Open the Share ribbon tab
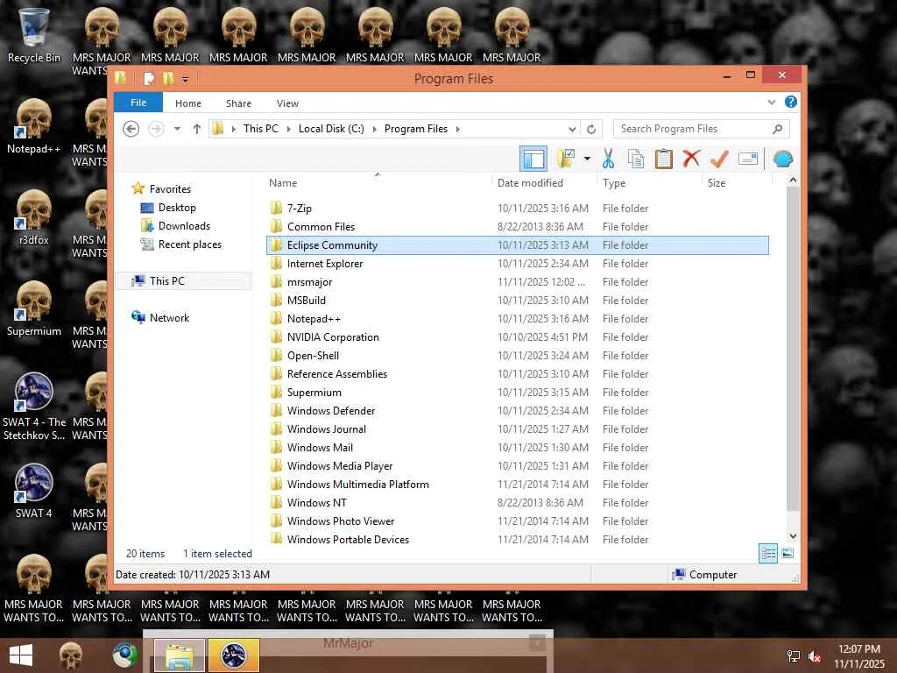 click(238, 103)
